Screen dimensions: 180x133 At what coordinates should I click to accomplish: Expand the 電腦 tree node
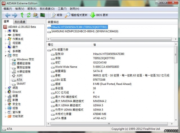click(x=5, y=31)
